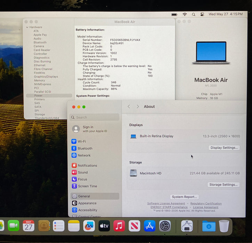
Task: Click the System Report button
Action: tap(184, 197)
